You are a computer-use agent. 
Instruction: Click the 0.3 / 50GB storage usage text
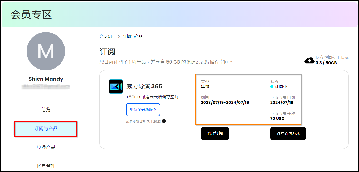(x=326, y=63)
